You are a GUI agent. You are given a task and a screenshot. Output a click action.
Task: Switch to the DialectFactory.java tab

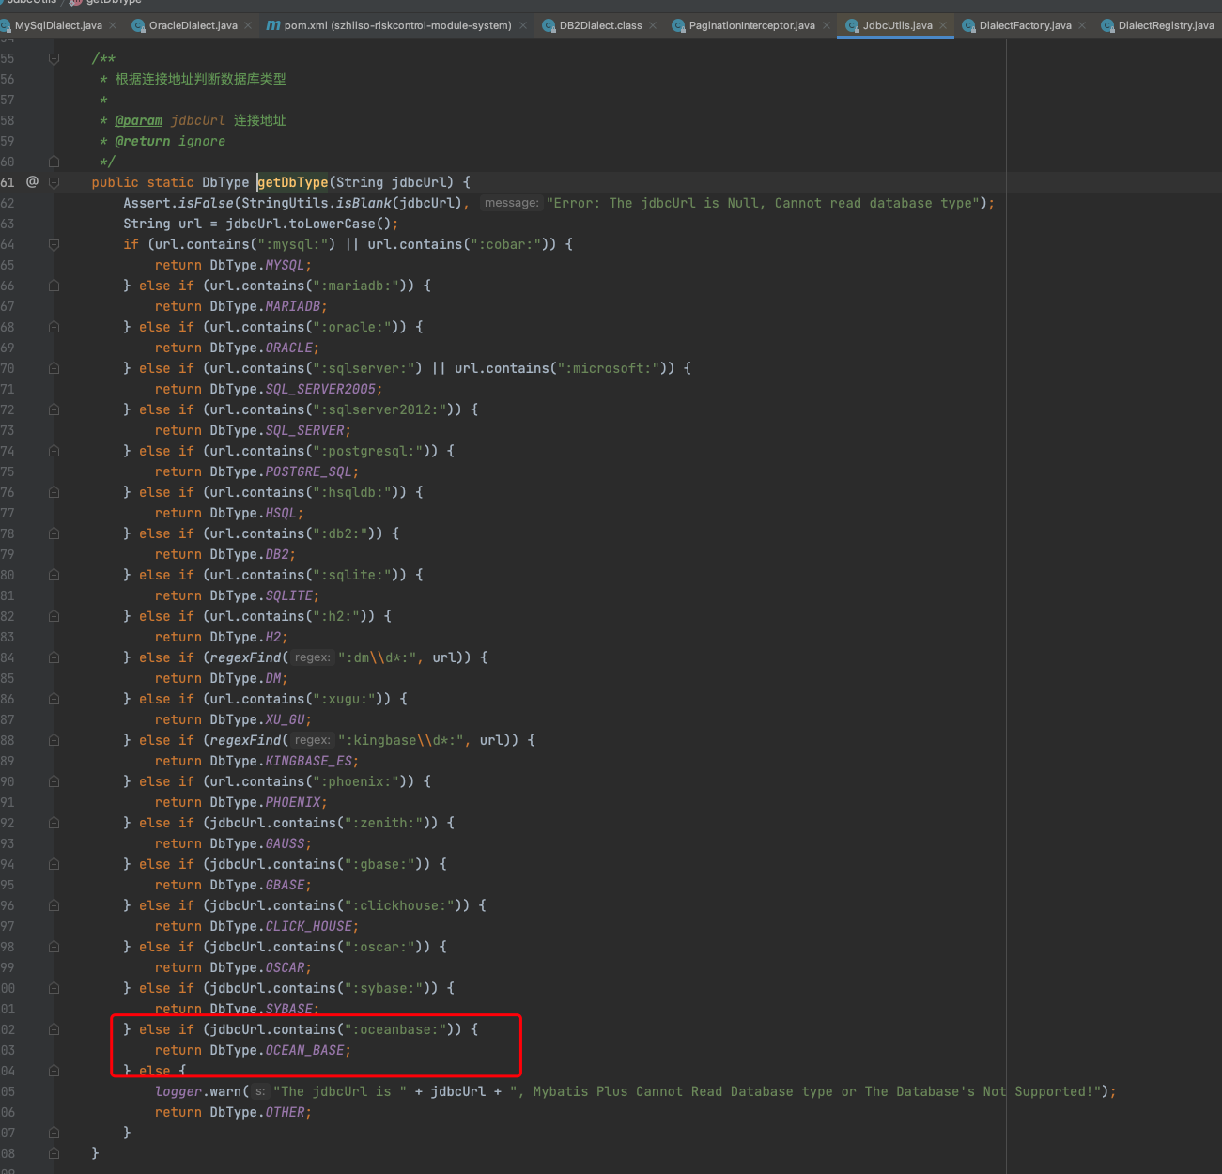pyautogui.click(x=1024, y=25)
